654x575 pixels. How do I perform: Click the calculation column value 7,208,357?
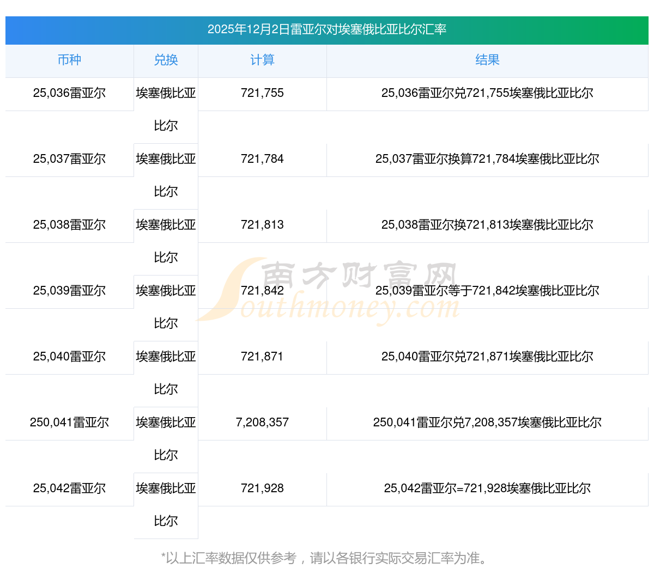tap(262, 423)
